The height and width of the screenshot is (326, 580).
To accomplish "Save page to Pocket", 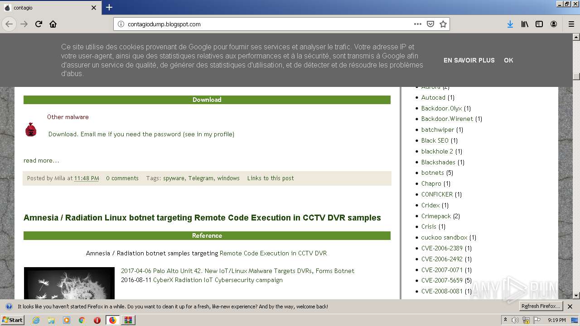I will pos(430,24).
